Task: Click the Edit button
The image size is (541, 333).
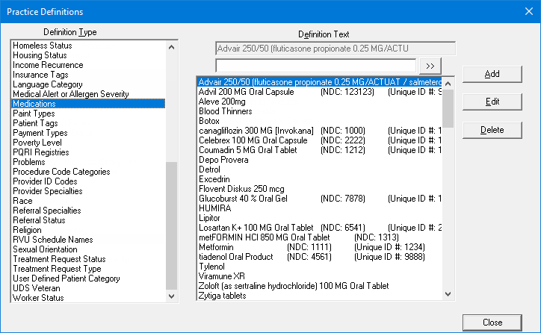Action: click(492, 102)
